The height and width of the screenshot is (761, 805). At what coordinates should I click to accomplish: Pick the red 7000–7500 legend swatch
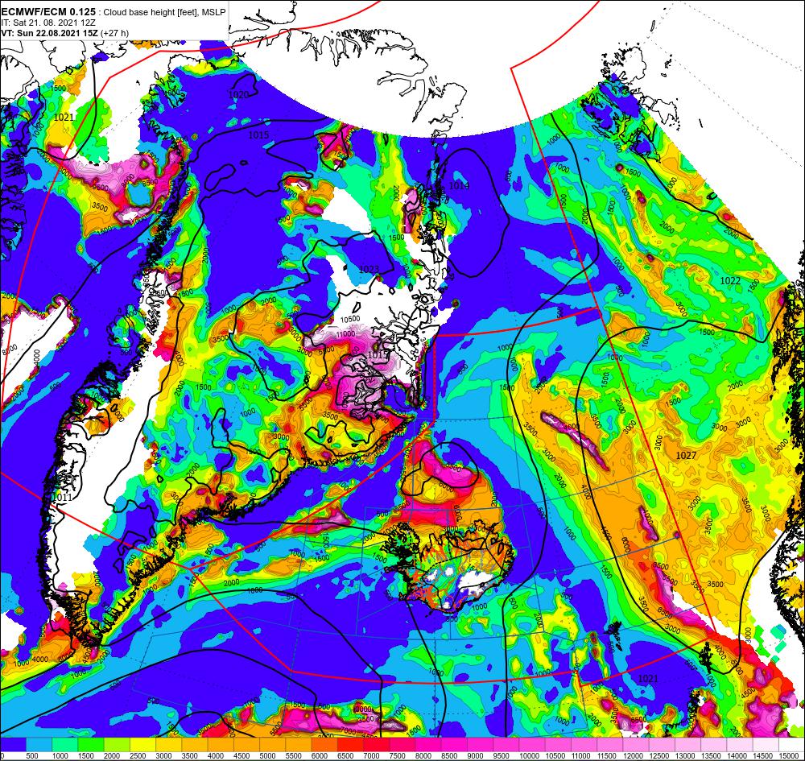tap(376, 744)
